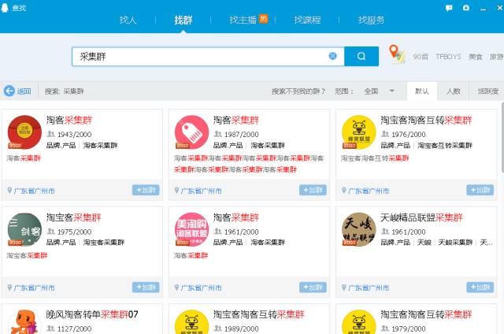Click 搜索不到我的群？ link
504x334 pixels.
coord(298,91)
